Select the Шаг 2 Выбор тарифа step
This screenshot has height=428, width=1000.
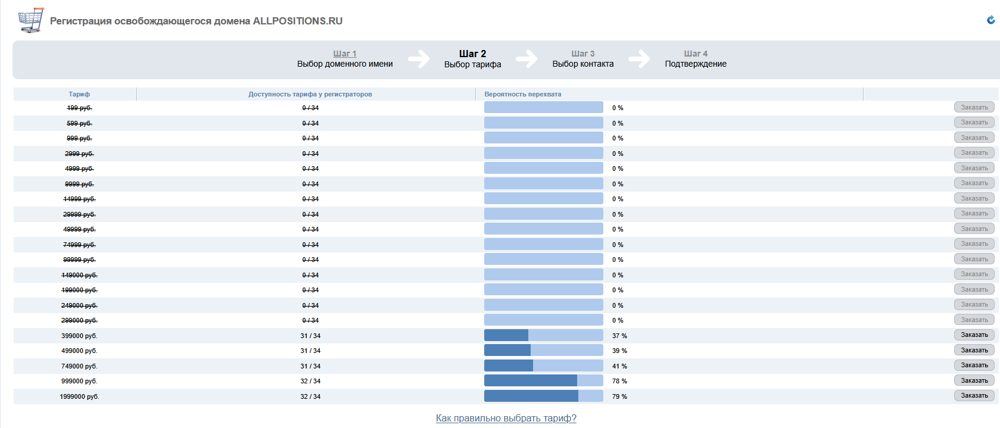pyautogui.click(x=472, y=59)
